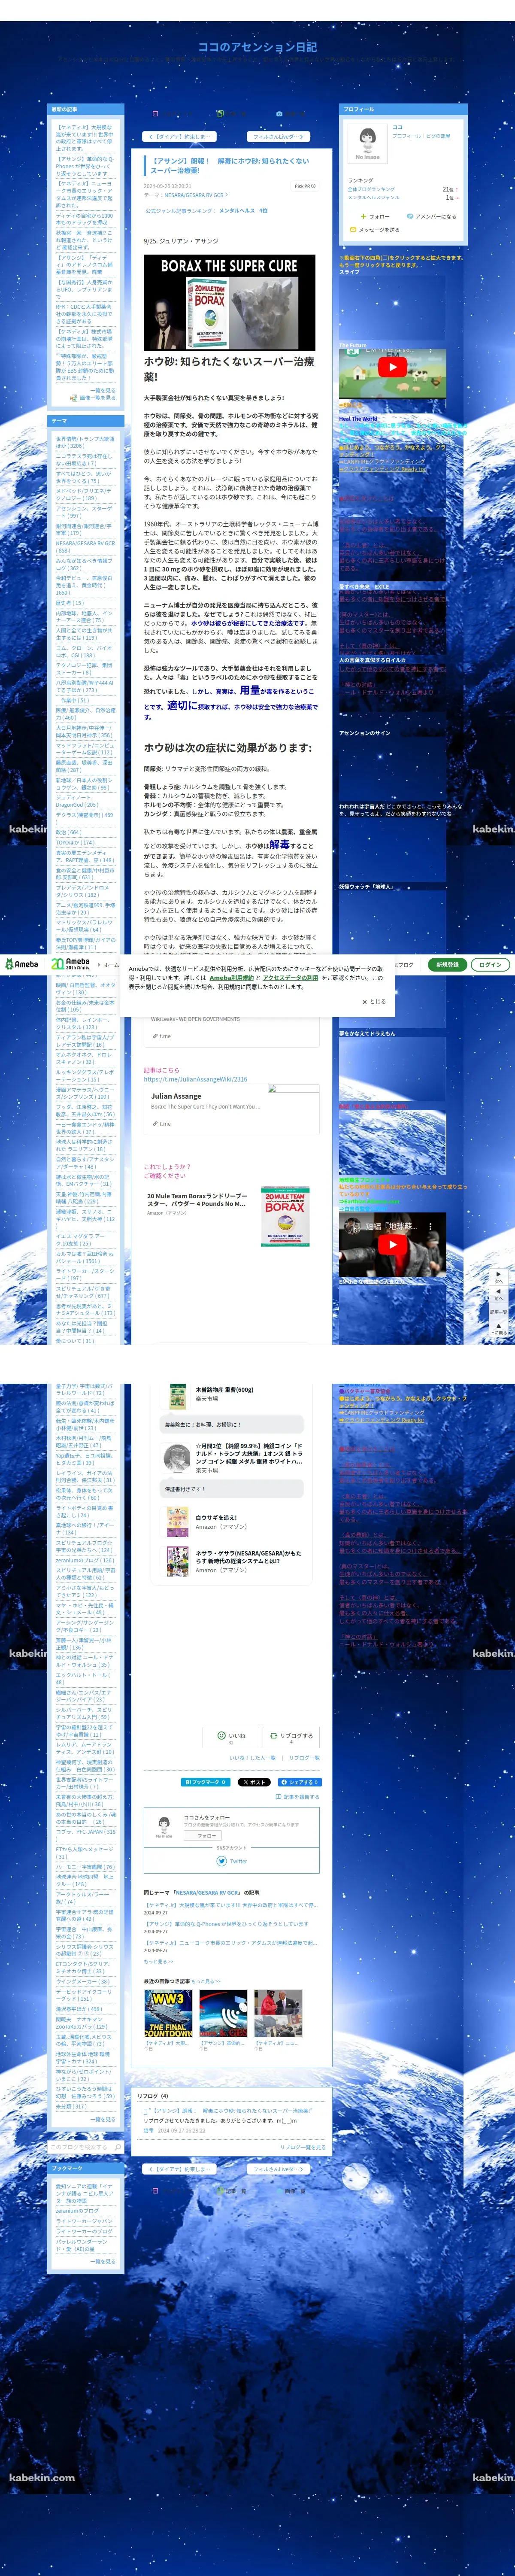Screen dimensions: 515x2576
Task: Go to next article フィルさんLiveデ…
Action: [278, 136]
